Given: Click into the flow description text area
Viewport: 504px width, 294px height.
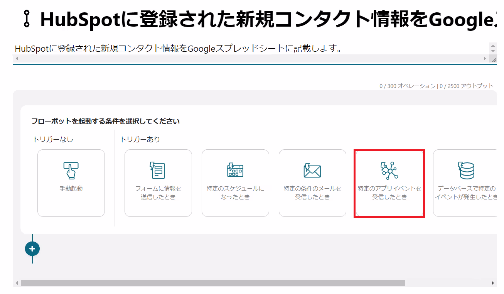Looking at the screenshot, I should coord(251,49).
